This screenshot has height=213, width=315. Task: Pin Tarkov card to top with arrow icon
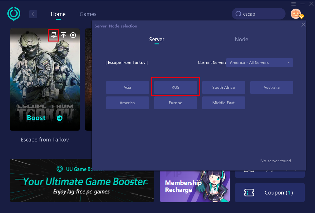click(x=63, y=35)
